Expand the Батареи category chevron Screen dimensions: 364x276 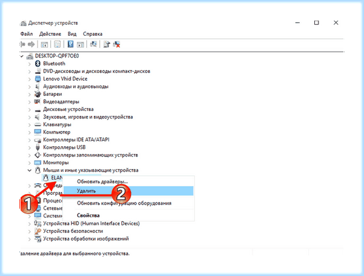click(x=29, y=94)
